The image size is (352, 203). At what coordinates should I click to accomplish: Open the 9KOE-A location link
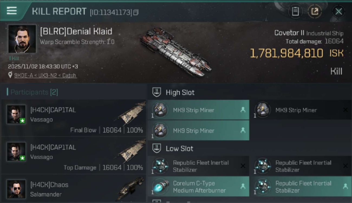(x=45, y=76)
